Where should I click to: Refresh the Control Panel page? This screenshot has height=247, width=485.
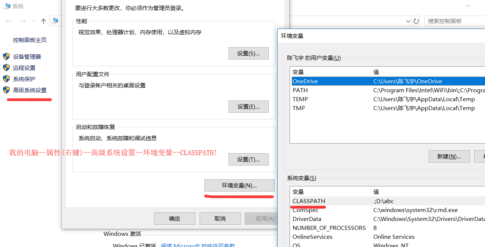416,21
